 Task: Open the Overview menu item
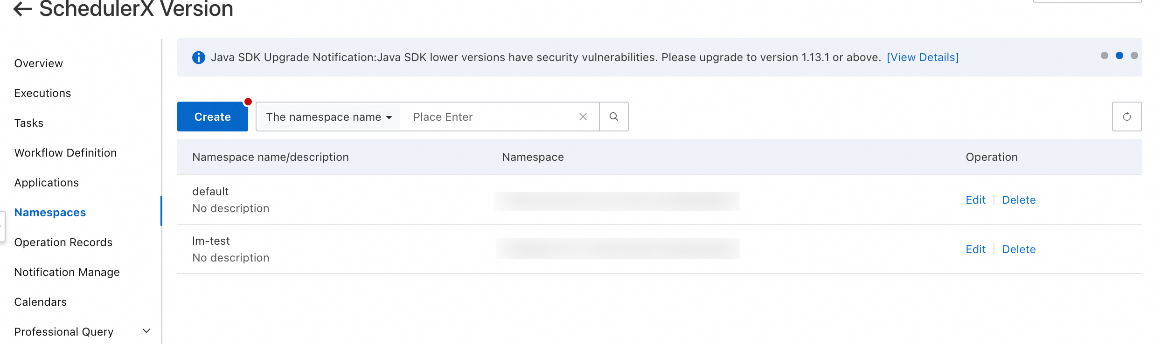(39, 63)
